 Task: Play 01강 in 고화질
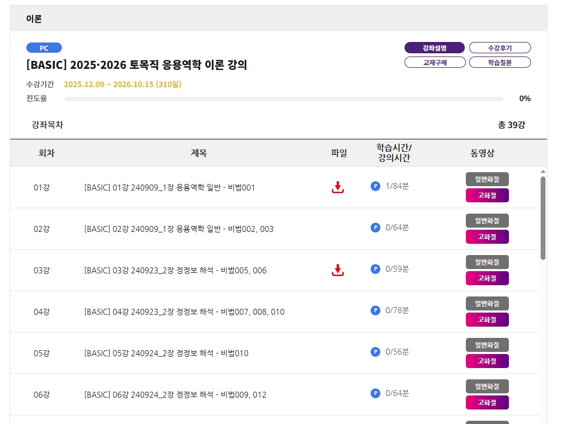coord(487,195)
